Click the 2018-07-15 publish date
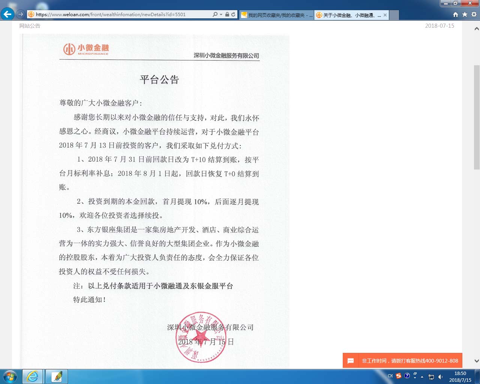Screen dimensions: 480x384 (x=439, y=26)
